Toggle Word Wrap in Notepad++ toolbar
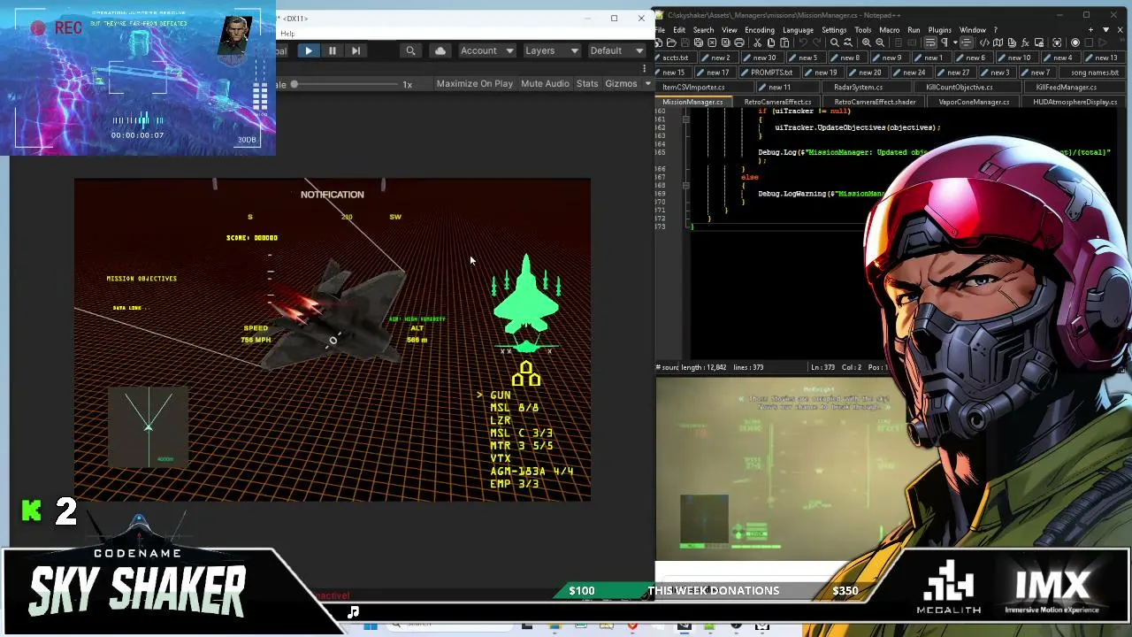The height and width of the screenshot is (637, 1132). pyautogui.click(x=930, y=42)
